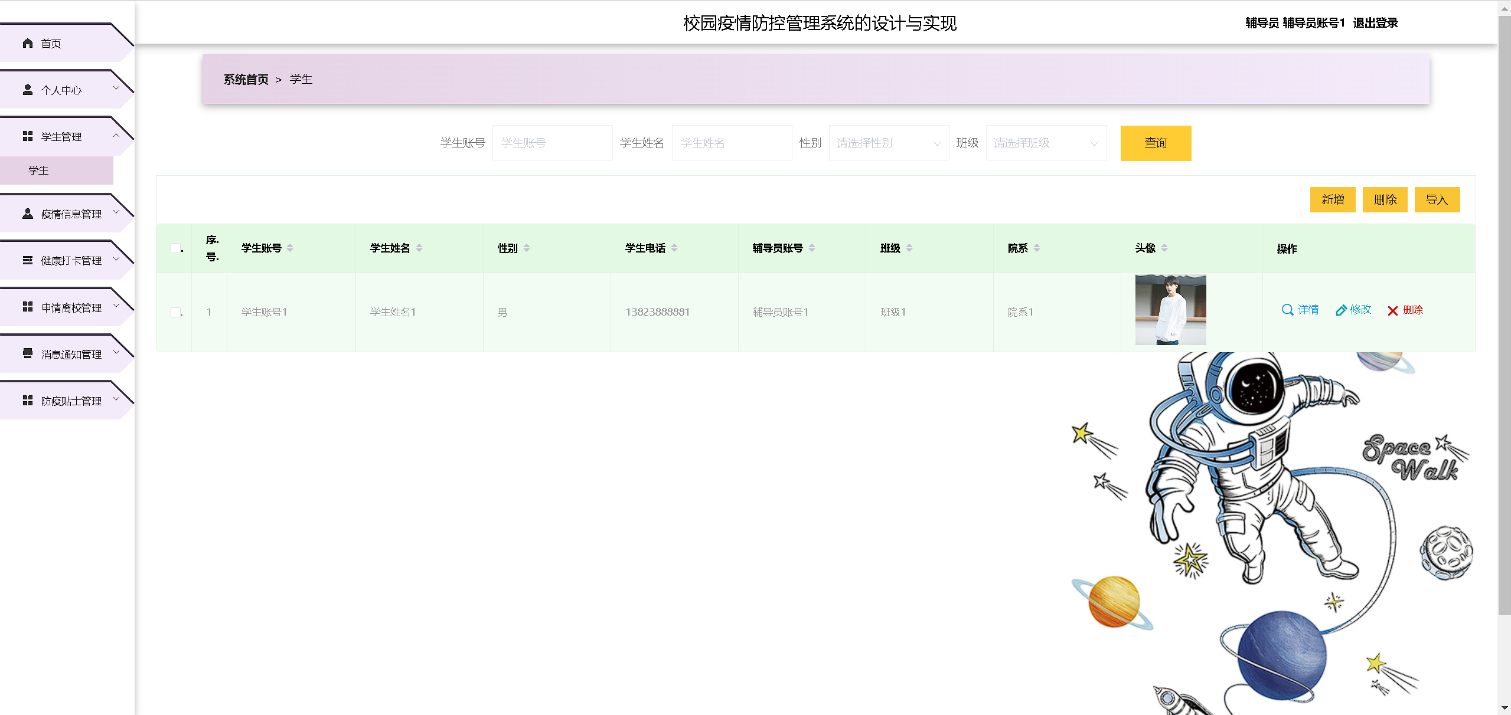
Task: Click the icon beside 消息通知管理
Action: (x=27, y=353)
